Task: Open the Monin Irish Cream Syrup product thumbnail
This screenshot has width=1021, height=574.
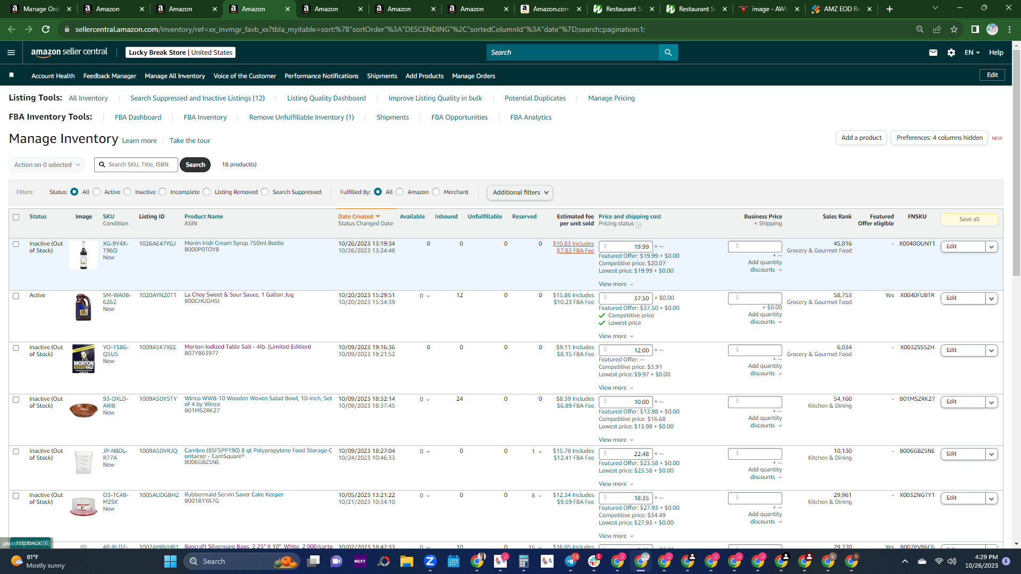Action: click(83, 255)
